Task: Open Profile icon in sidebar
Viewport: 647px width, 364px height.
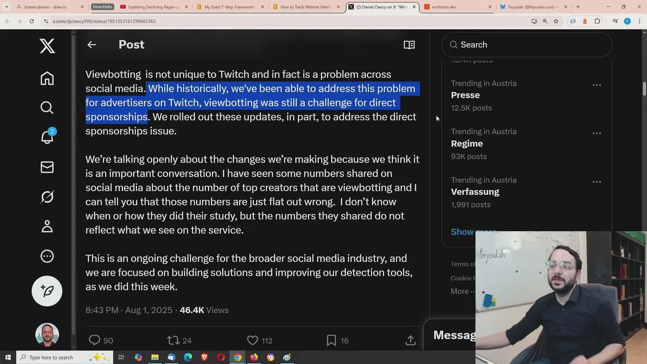Action: [x=47, y=226]
